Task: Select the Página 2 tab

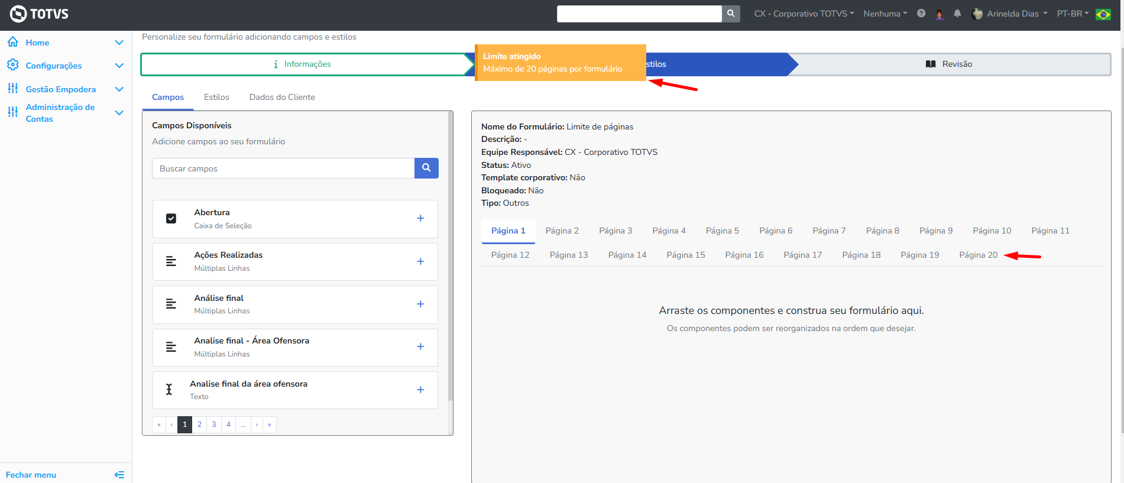Action: [562, 231]
